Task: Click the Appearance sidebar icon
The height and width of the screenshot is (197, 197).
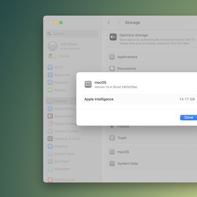Action: pos(50,116)
